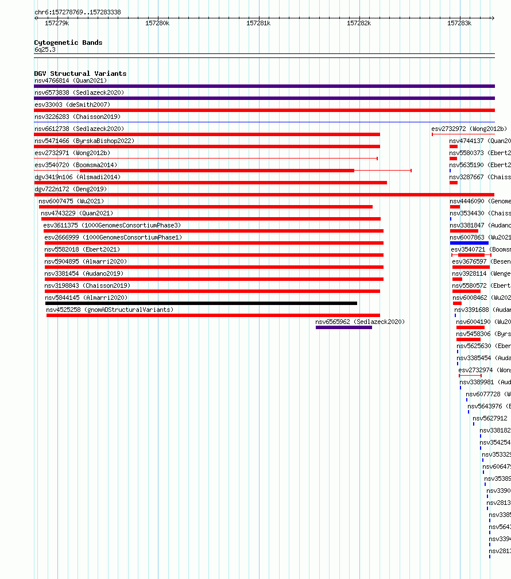Click the black bar under nsv5844145

[x=201, y=303]
